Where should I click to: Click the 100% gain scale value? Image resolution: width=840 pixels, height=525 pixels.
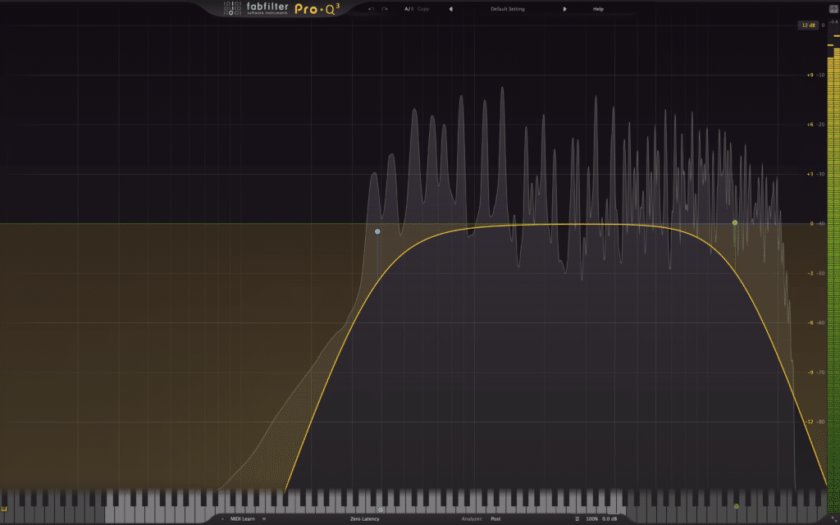[591, 518]
